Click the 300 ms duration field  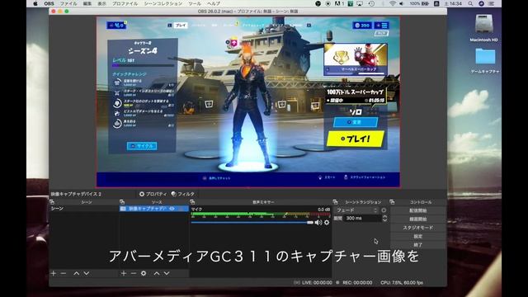[x=363, y=219]
